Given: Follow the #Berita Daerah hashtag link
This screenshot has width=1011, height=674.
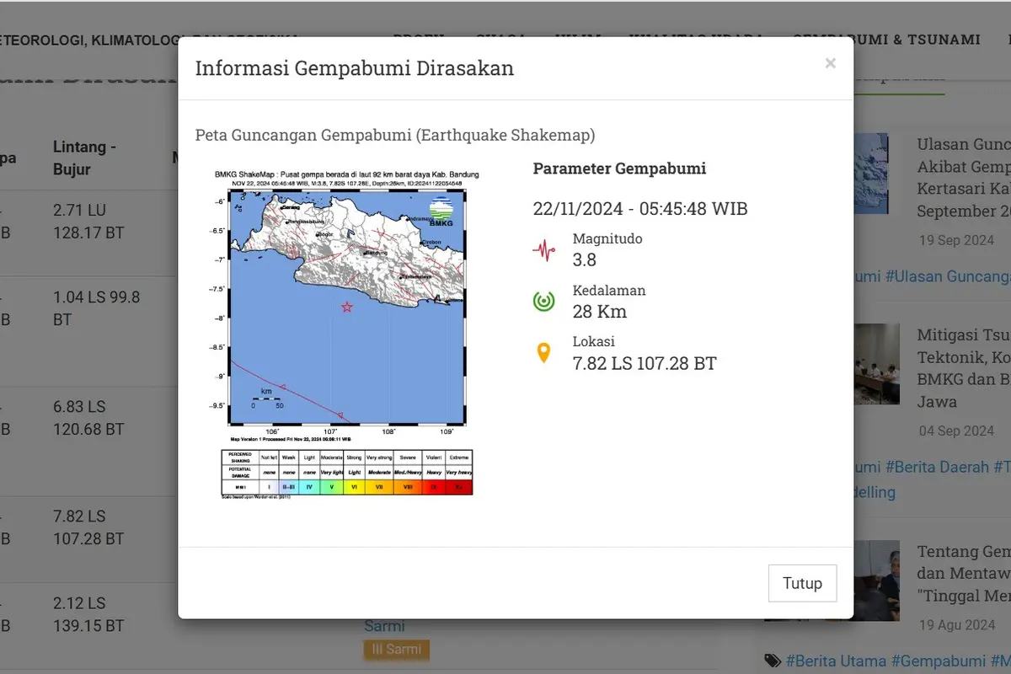Looking at the screenshot, I should pos(938,467).
